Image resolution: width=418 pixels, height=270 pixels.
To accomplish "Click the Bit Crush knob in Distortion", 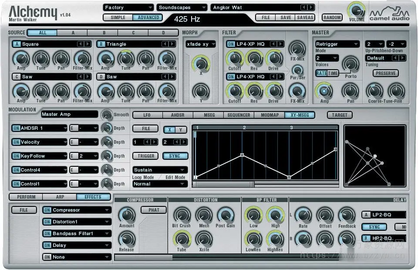I will tap(182, 215).
